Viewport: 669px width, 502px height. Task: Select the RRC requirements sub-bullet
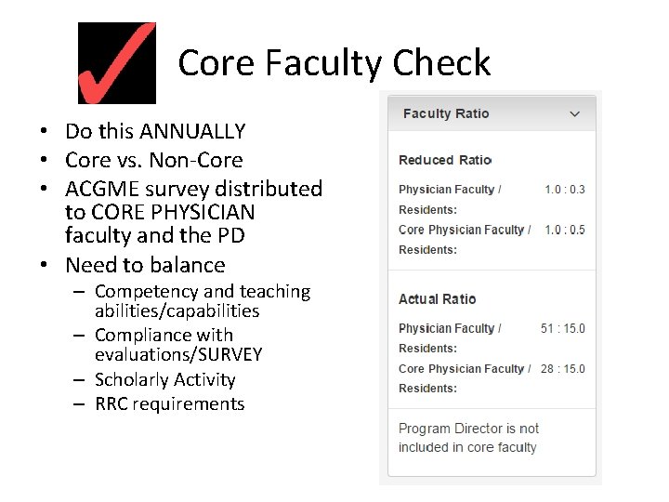[170, 403]
